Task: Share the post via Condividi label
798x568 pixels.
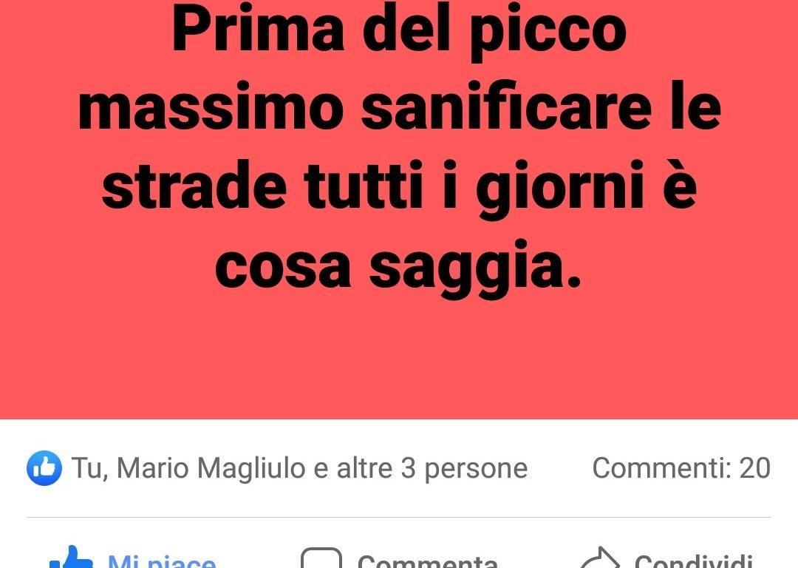Action: click(693, 561)
